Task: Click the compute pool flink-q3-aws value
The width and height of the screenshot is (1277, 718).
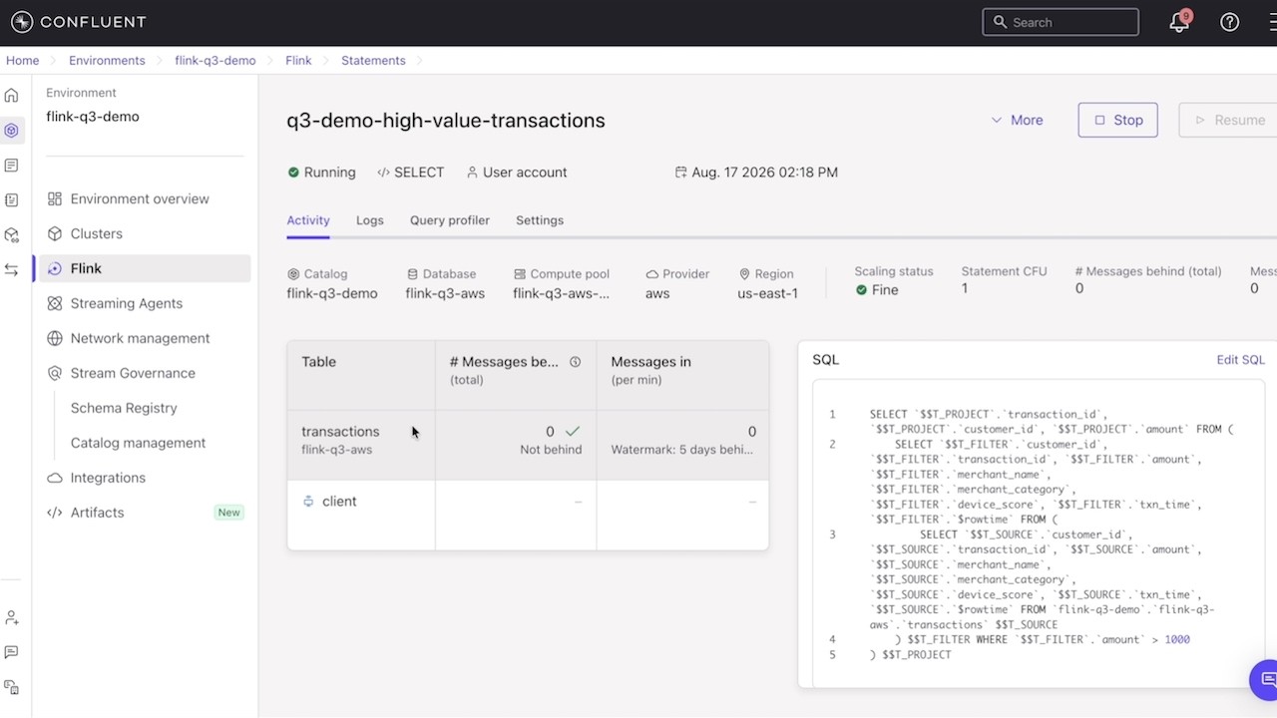Action: click(561, 293)
